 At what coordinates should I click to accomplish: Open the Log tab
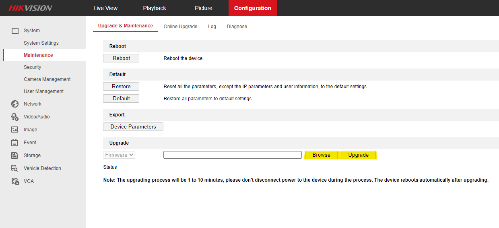pyautogui.click(x=212, y=27)
